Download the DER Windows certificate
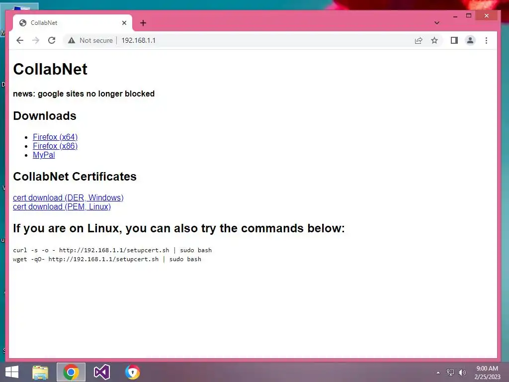509x382 pixels. [68, 197]
